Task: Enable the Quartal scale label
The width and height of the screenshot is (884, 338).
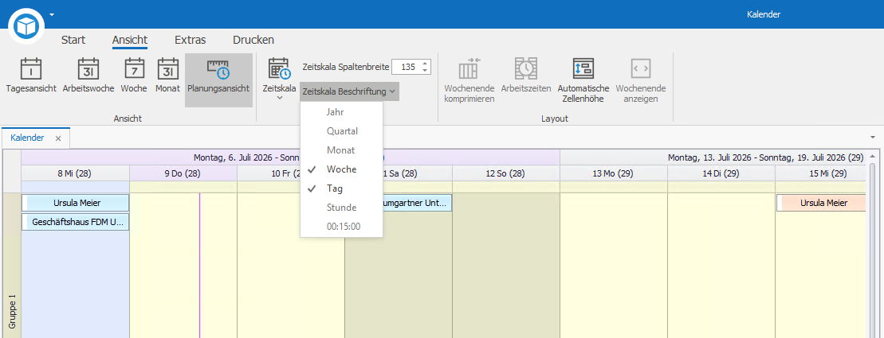Action: click(342, 131)
